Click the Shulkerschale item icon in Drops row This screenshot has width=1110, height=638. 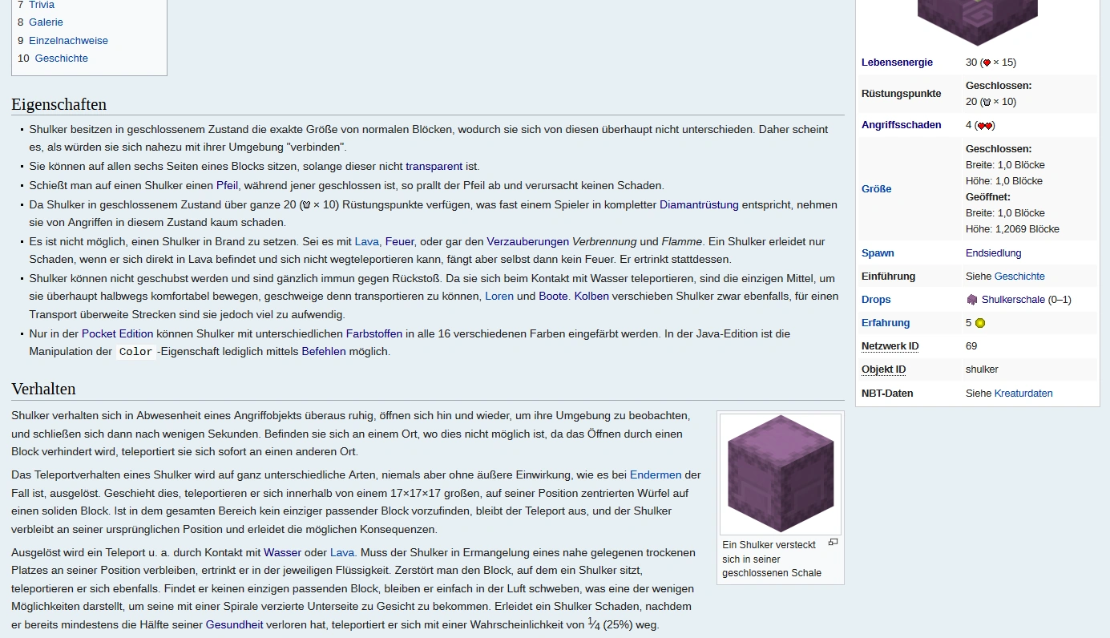tap(972, 300)
